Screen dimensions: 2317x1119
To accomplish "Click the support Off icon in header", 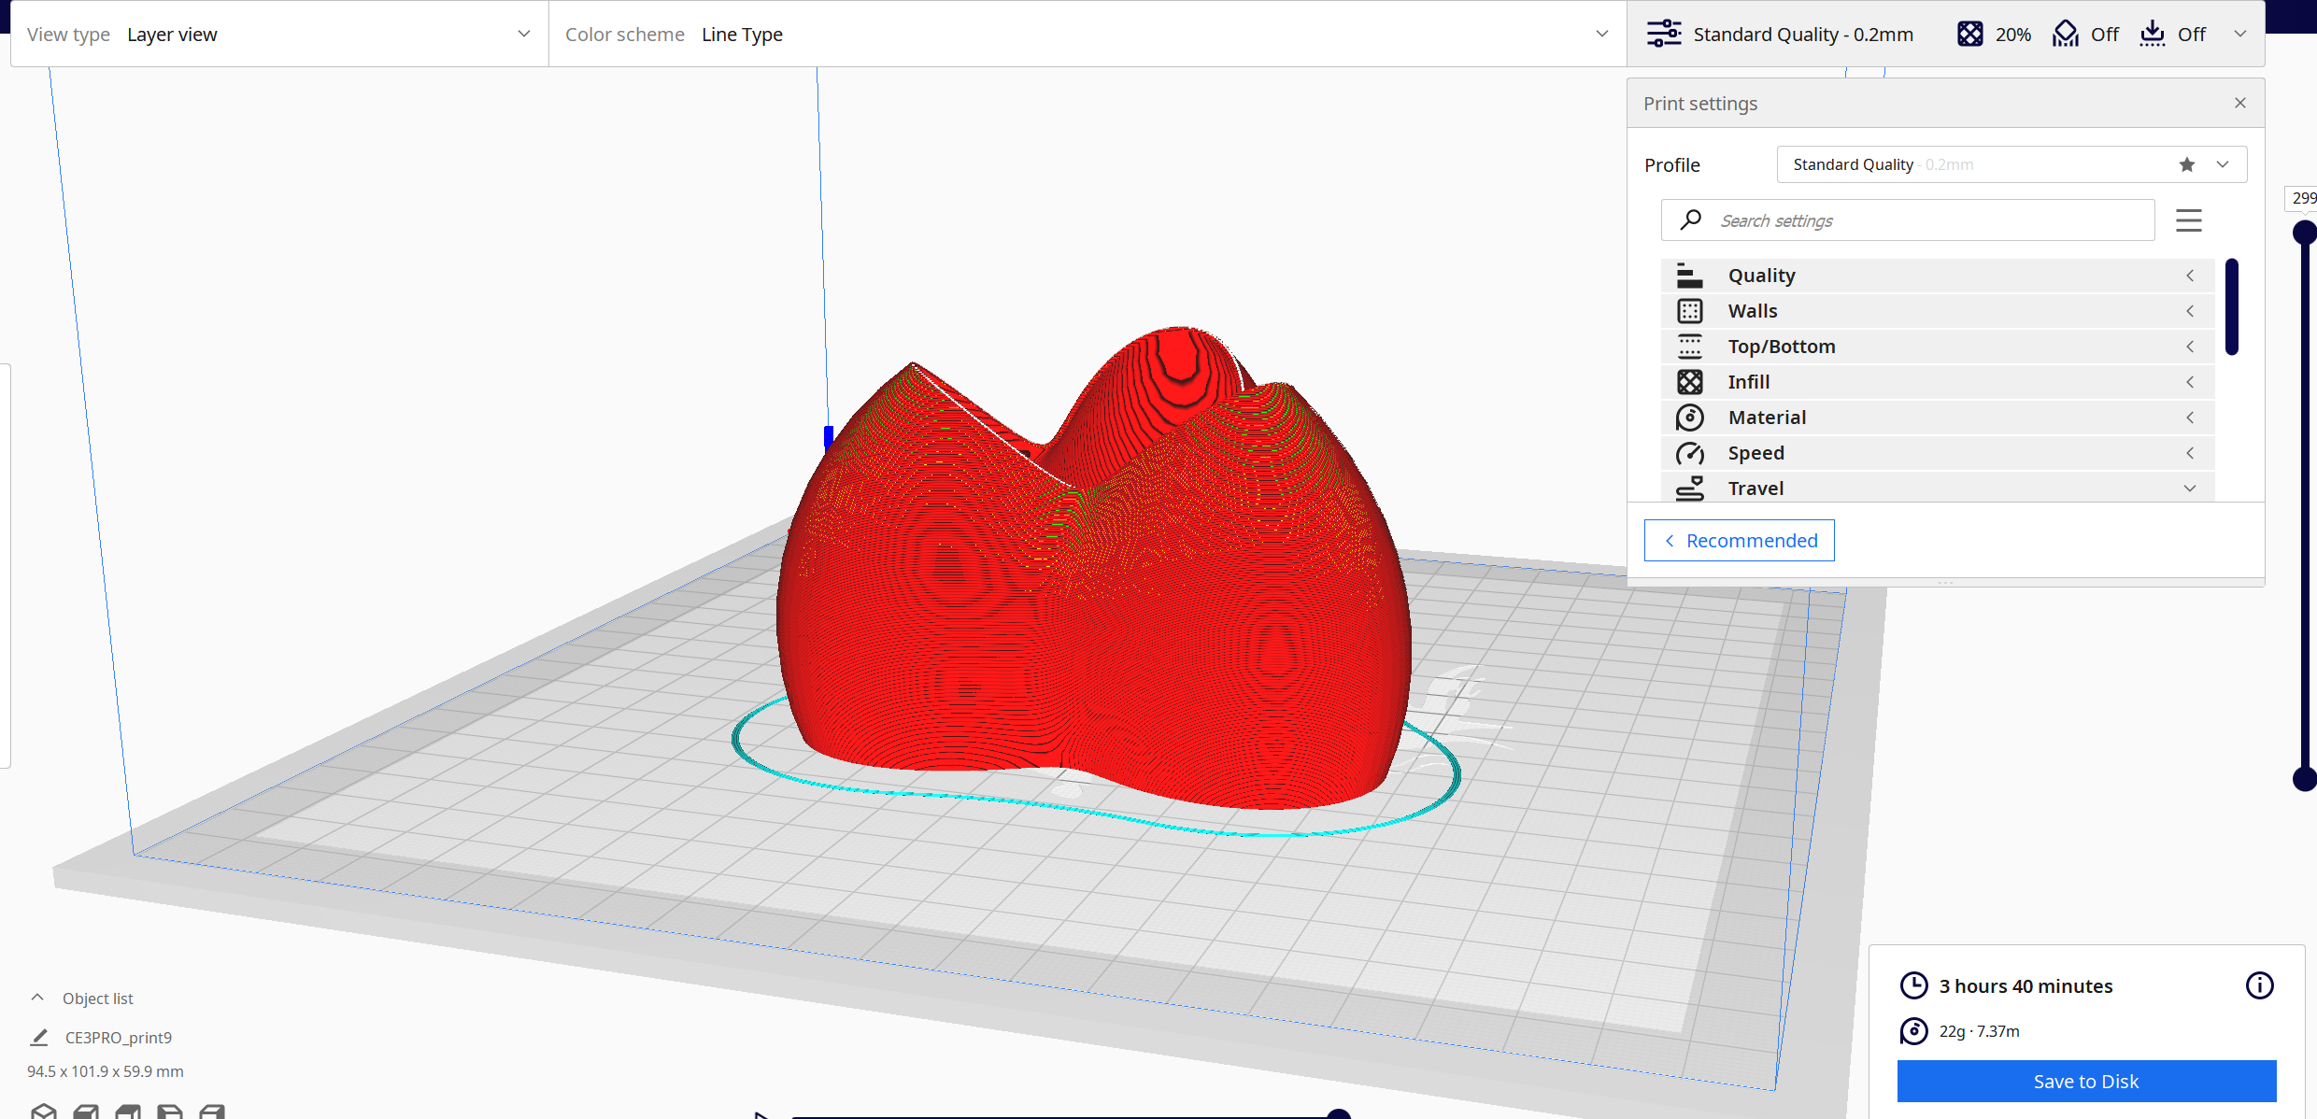I will [2065, 35].
